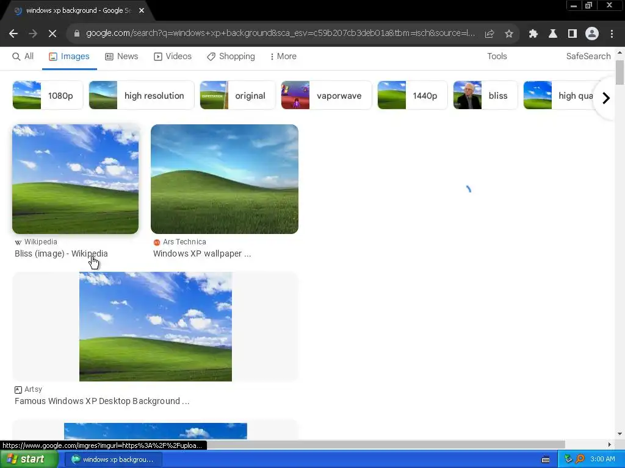This screenshot has height=468, width=625.
Task: Expand the More search options
Action: pos(283,57)
